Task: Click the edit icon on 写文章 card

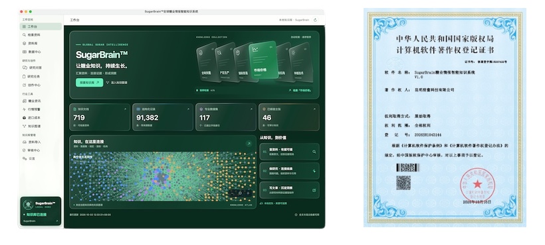Action: (314, 190)
